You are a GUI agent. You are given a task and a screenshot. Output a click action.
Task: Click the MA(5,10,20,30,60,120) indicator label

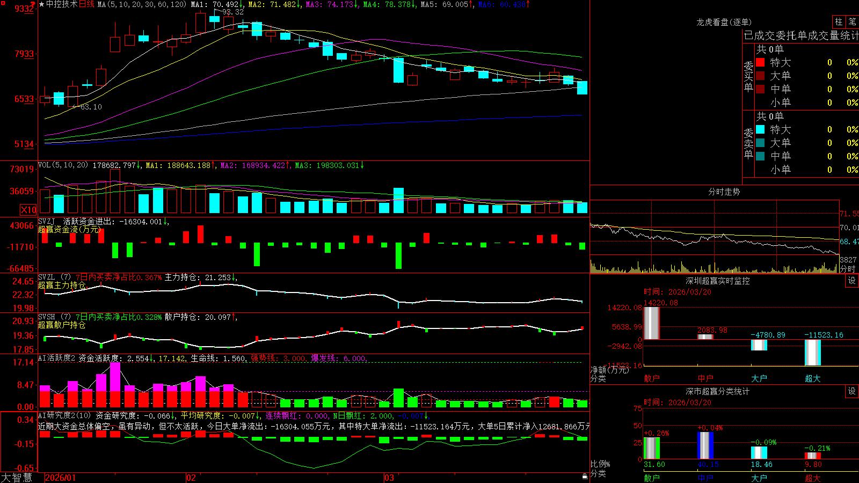142,4
